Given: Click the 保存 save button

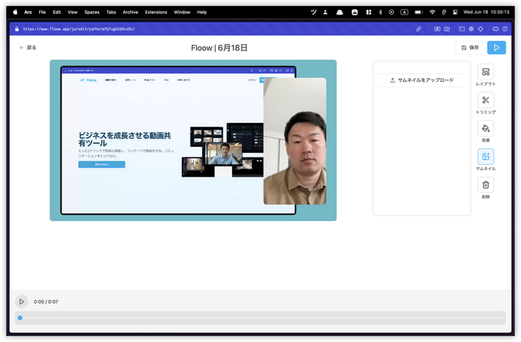Looking at the screenshot, I should [x=470, y=48].
